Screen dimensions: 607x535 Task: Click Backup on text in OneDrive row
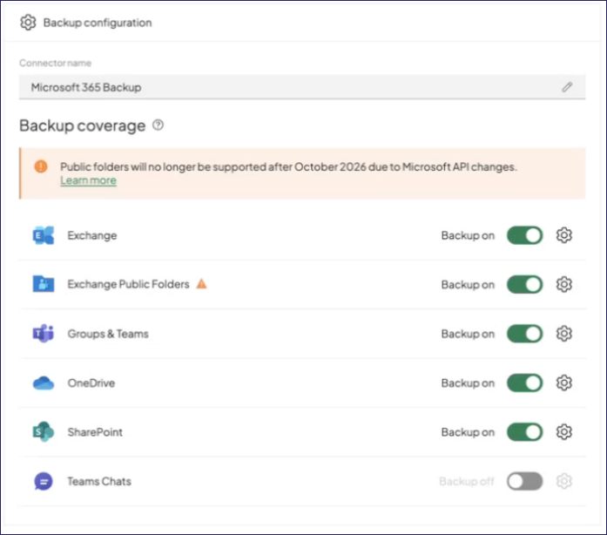tap(468, 383)
